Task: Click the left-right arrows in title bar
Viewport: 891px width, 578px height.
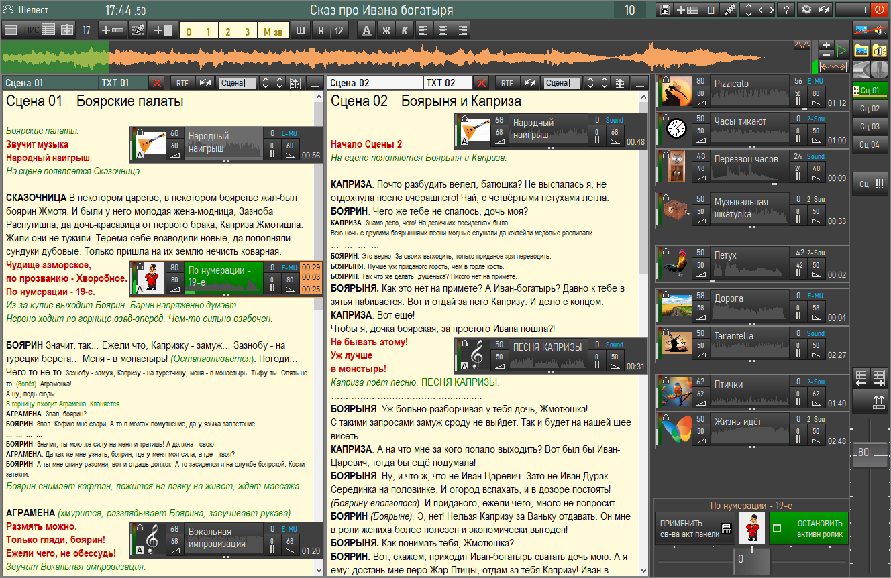Action: [x=766, y=10]
